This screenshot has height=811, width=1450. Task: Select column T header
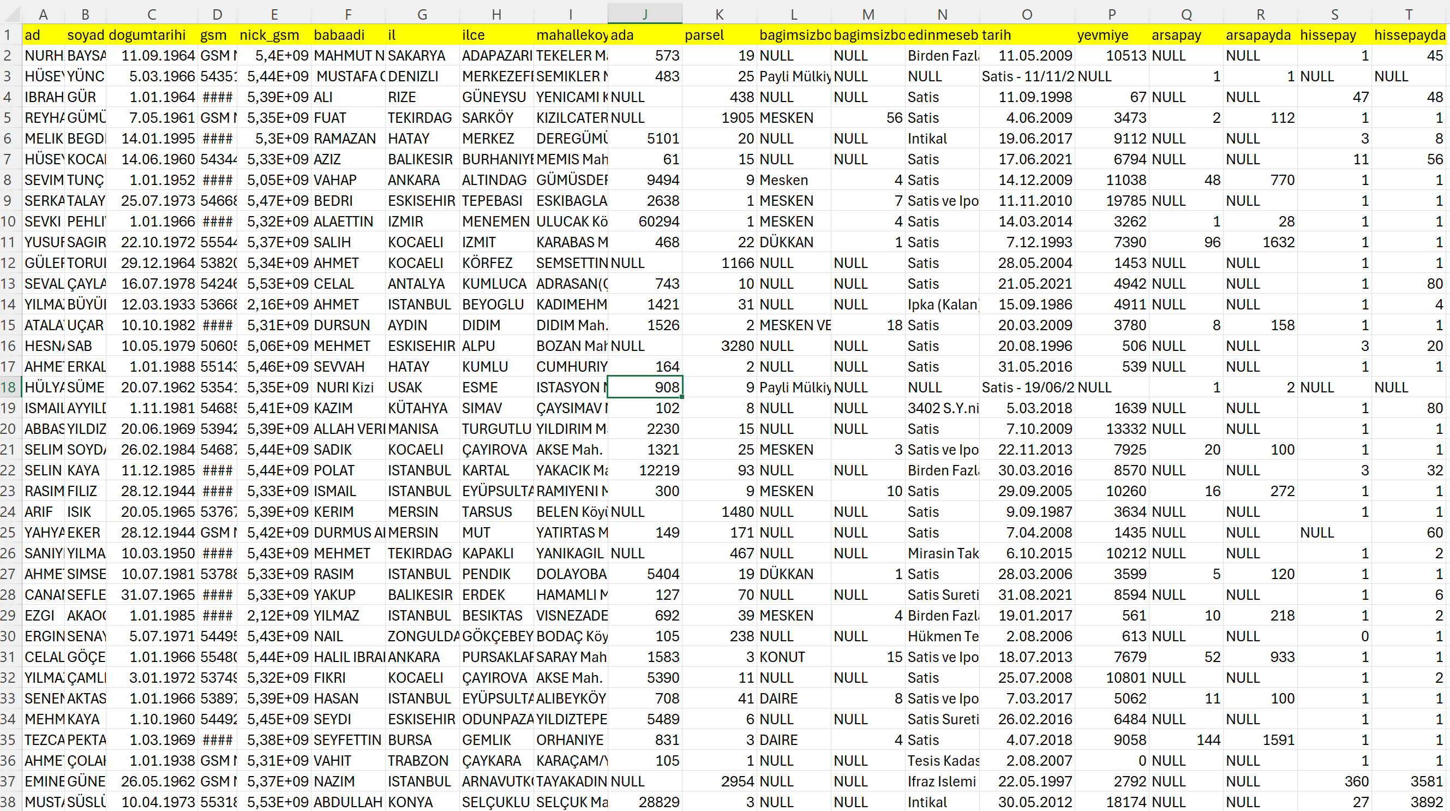[x=1409, y=14]
